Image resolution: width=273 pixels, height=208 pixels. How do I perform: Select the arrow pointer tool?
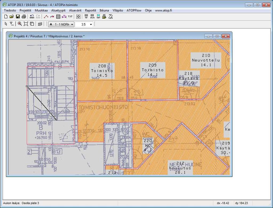click(6, 24)
